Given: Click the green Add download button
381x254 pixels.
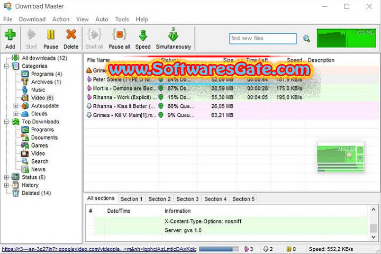Looking at the screenshot, I should (10, 39).
